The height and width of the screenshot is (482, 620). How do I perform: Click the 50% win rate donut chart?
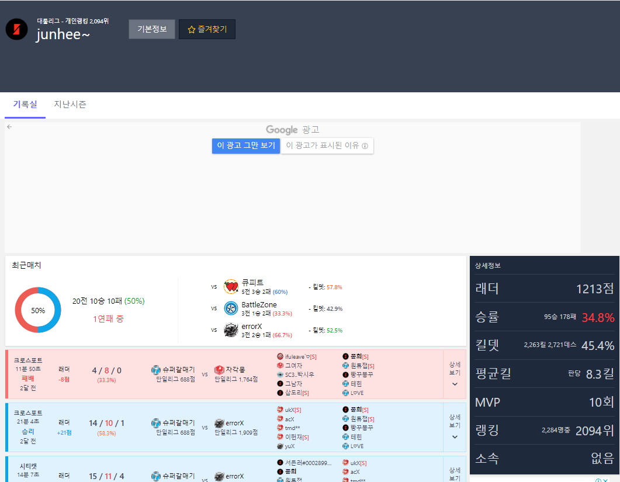pyautogui.click(x=38, y=310)
